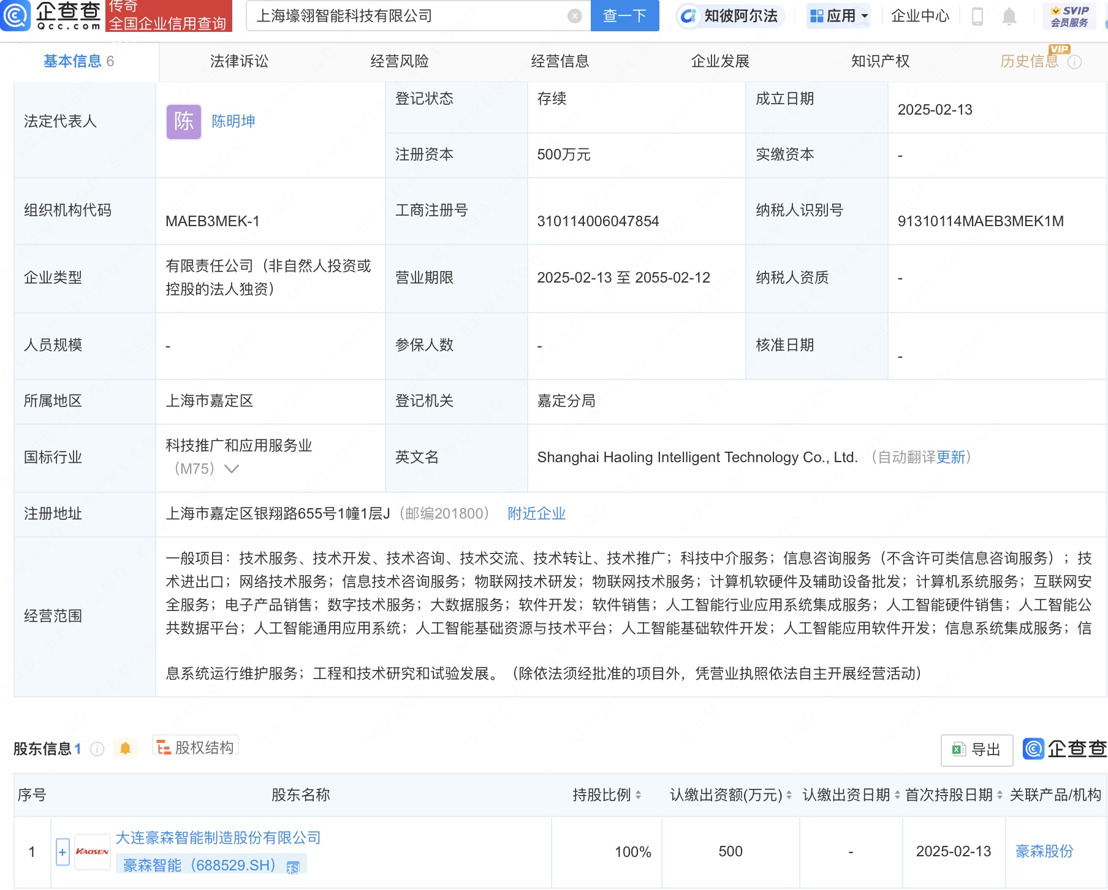The height and width of the screenshot is (890, 1108).
Task: Open the legal representative 陈明坤 link
Action: (x=233, y=121)
